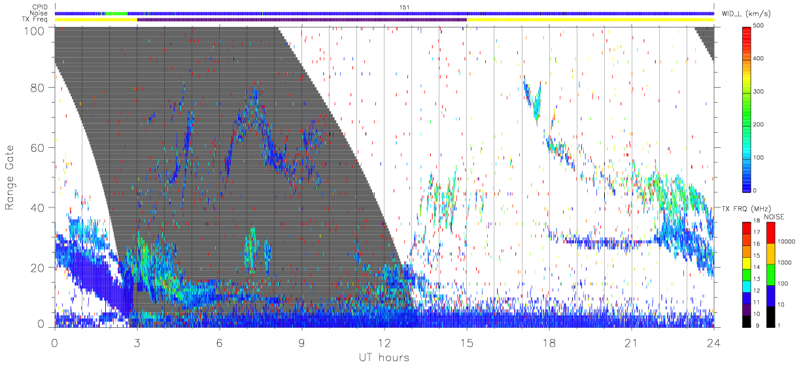The width and height of the screenshot is (803, 371).
Task: Click the 400 tick on width colorbar
Action: [759, 58]
